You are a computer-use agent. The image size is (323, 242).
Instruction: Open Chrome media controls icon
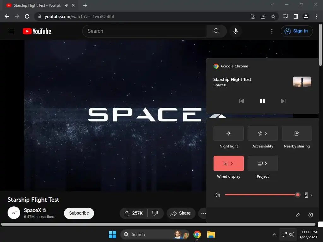pyautogui.click(x=285, y=16)
